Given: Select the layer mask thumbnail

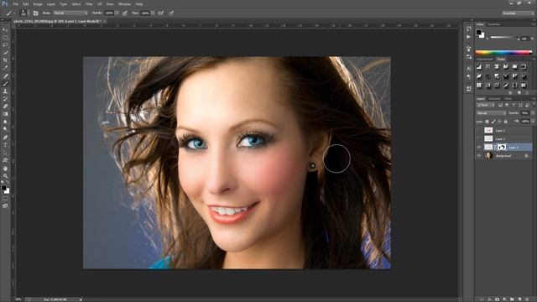Looking at the screenshot, I should point(502,148).
